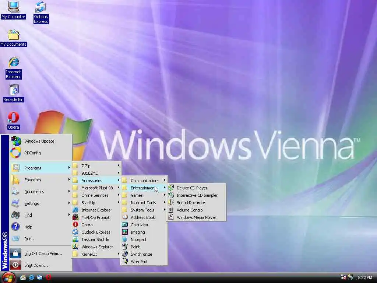This screenshot has width=377, height=283.
Task: Open the Internet Tools submenu
Action: coord(144,203)
